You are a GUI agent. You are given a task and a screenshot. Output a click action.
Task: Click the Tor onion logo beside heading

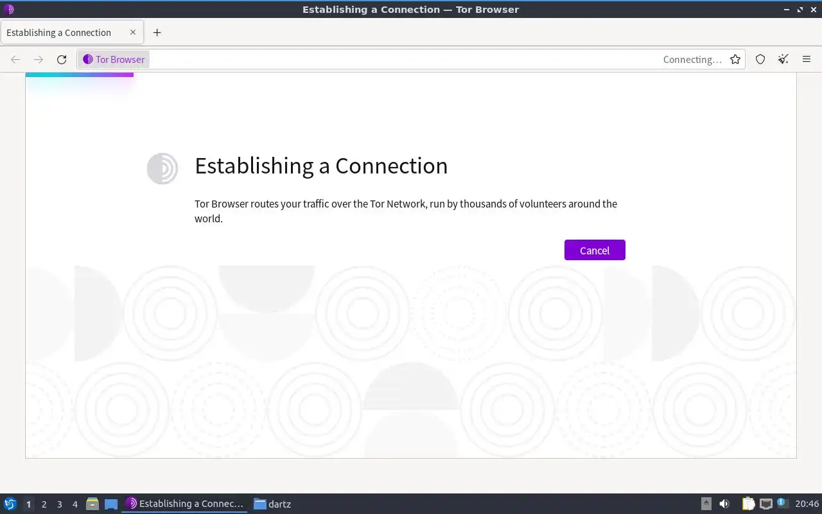[162, 168]
